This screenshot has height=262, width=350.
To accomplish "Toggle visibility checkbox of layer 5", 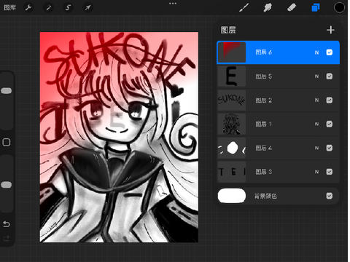I will (x=330, y=76).
